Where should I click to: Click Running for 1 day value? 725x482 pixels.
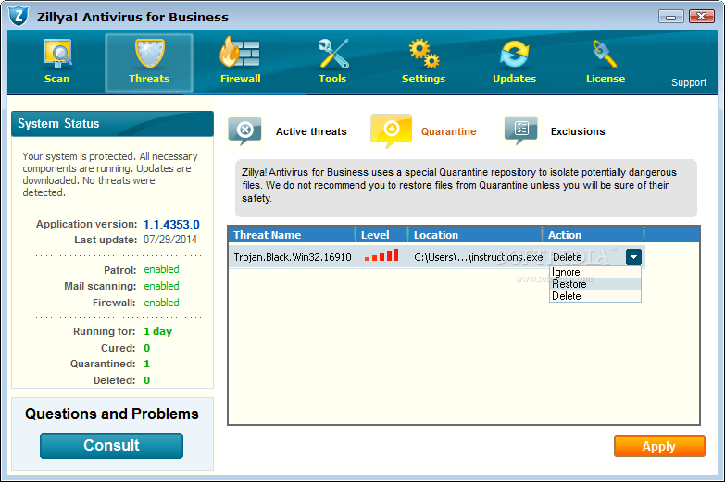[157, 331]
